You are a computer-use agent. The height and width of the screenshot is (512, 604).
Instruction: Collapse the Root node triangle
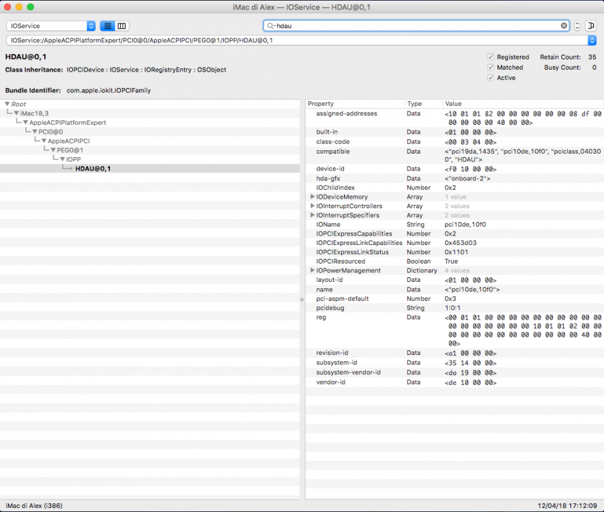(x=7, y=104)
